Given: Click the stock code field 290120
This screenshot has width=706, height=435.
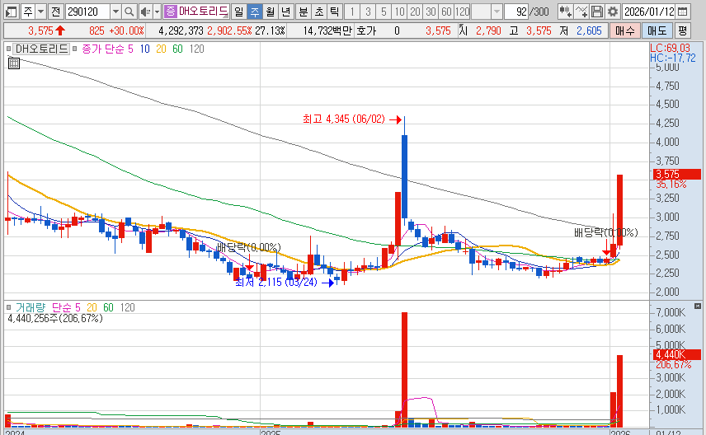Looking at the screenshot, I should pyautogui.click(x=87, y=12).
